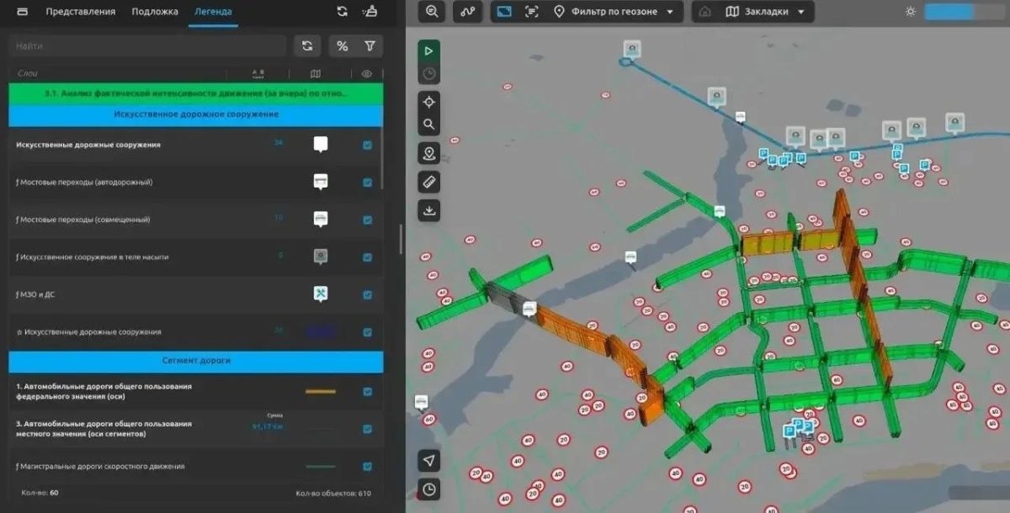The width and height of the screenshot is (1010, 513).
Task: Click the route/polyline tool button
Action: tap(467, 12)
